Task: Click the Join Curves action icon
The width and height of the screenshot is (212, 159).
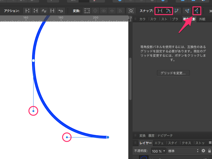Action: 52,11
